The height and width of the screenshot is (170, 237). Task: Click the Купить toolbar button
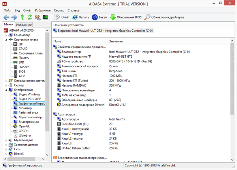[x=81, y=17]
